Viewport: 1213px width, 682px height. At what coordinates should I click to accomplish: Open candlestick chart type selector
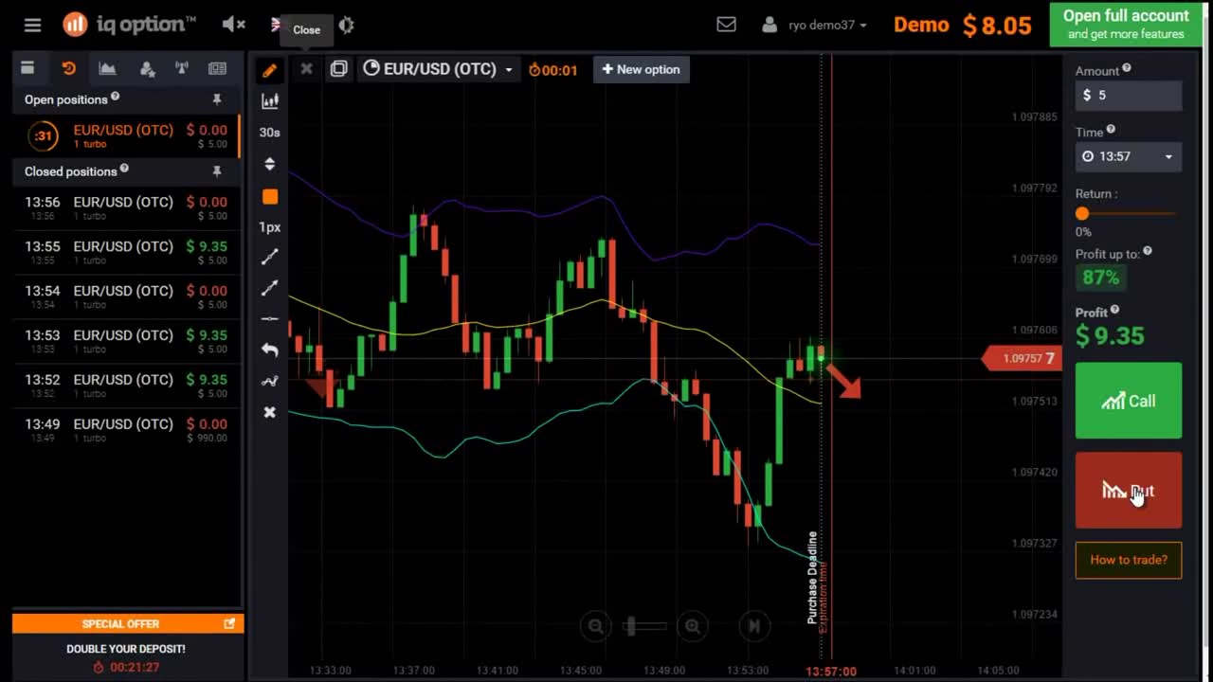(269, 101)
